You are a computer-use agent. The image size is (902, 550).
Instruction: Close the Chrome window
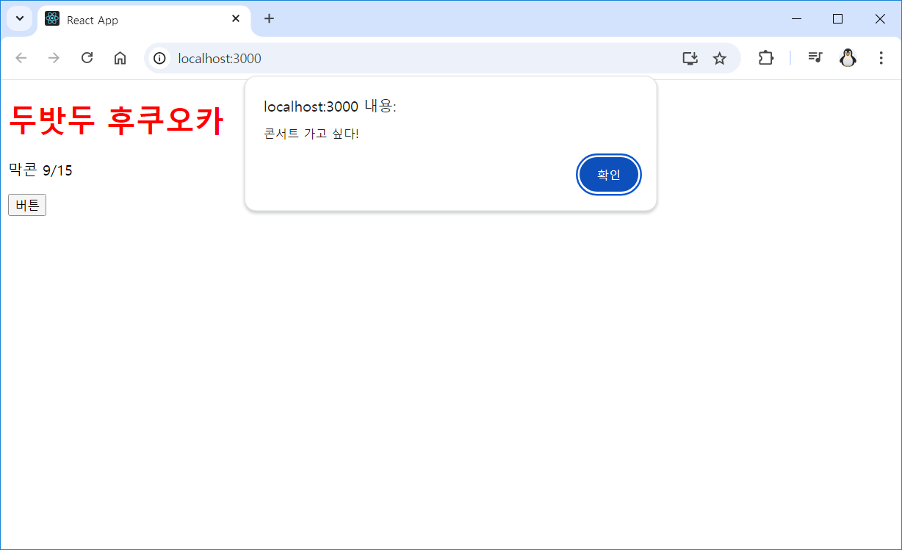[x=880, y=19]
